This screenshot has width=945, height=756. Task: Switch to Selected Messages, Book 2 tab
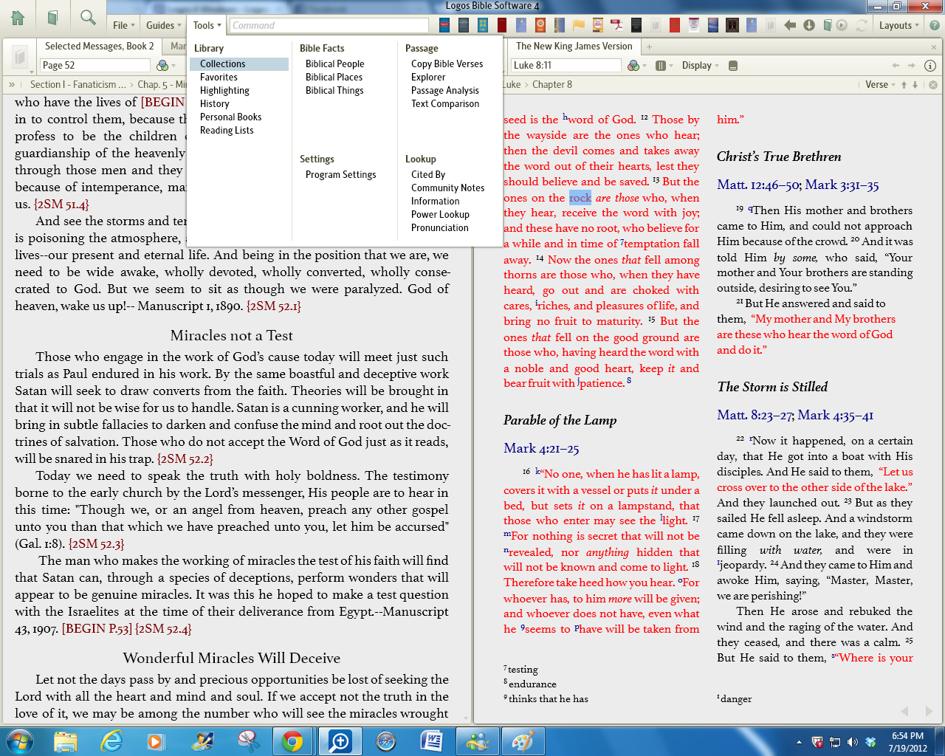pyautogui.click(x=99, y=47)
